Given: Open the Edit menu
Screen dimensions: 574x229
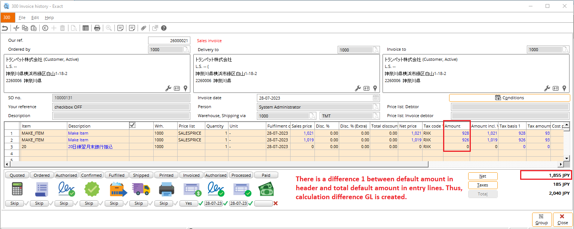Looking at the screenshot, I should pyautogui.click(x=35, y=18).
